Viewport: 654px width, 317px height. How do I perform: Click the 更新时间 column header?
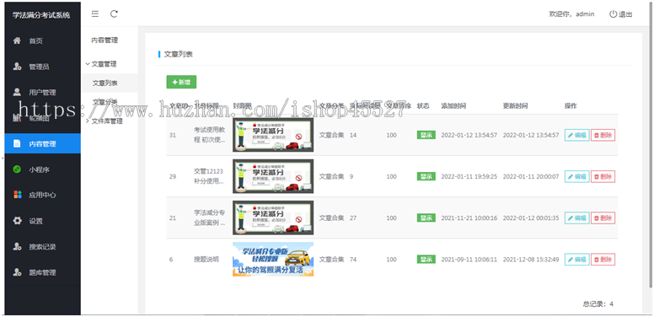click(x=515, y=106)
